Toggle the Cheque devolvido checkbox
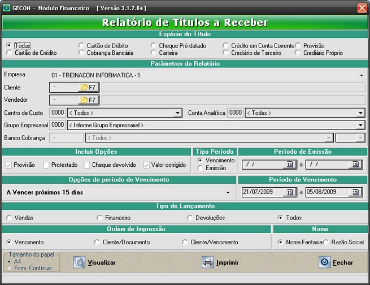Viewport: 370px width, 285px height. [88, 165]
